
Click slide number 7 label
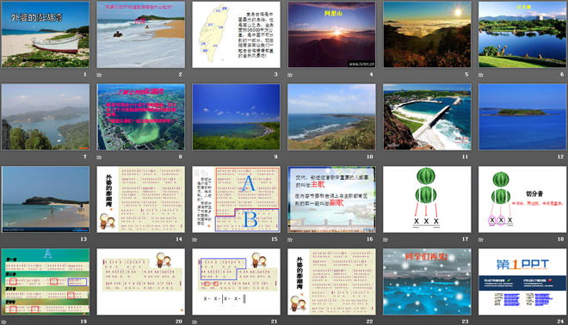point(85,156)
